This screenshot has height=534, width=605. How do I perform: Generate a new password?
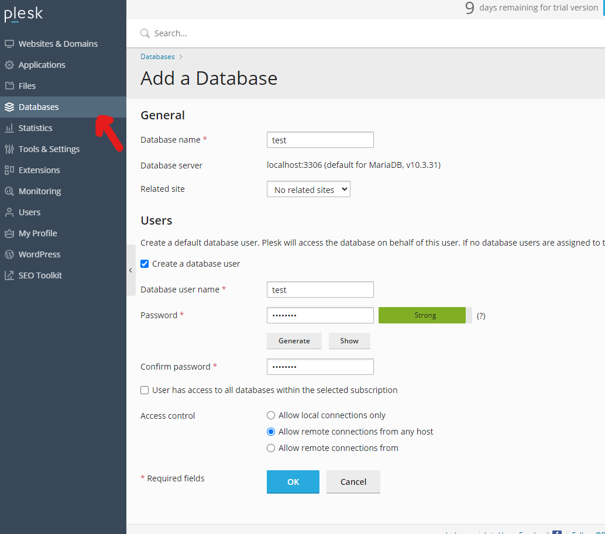[x=294, y=340]
